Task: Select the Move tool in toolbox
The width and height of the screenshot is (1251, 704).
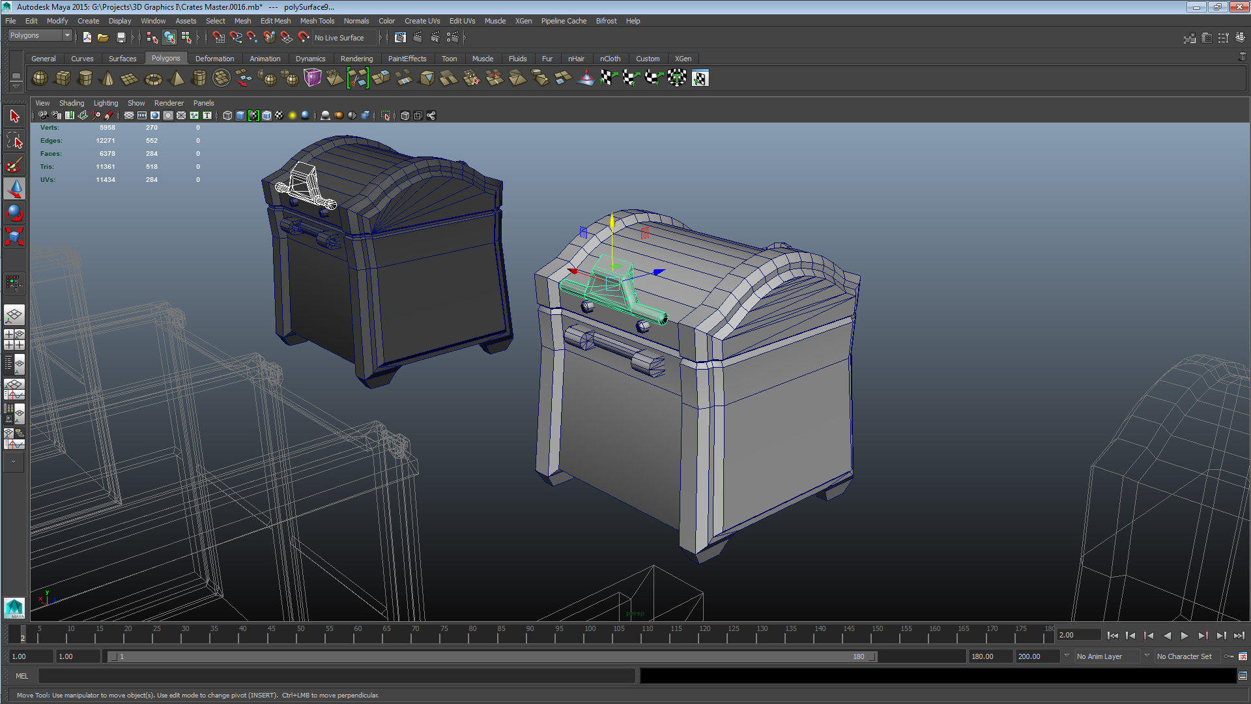Action: tap(14, 189)
